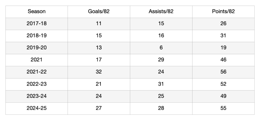261x120 pixels.
Task: Select the 2017-18 goals value of 11
Action: click(99, 24)
